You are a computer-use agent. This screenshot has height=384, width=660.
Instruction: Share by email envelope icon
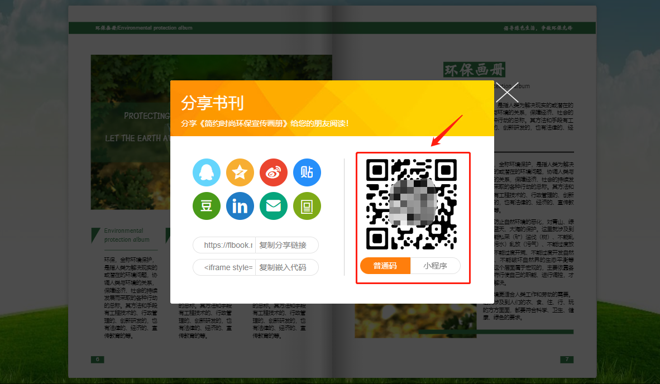274,206
